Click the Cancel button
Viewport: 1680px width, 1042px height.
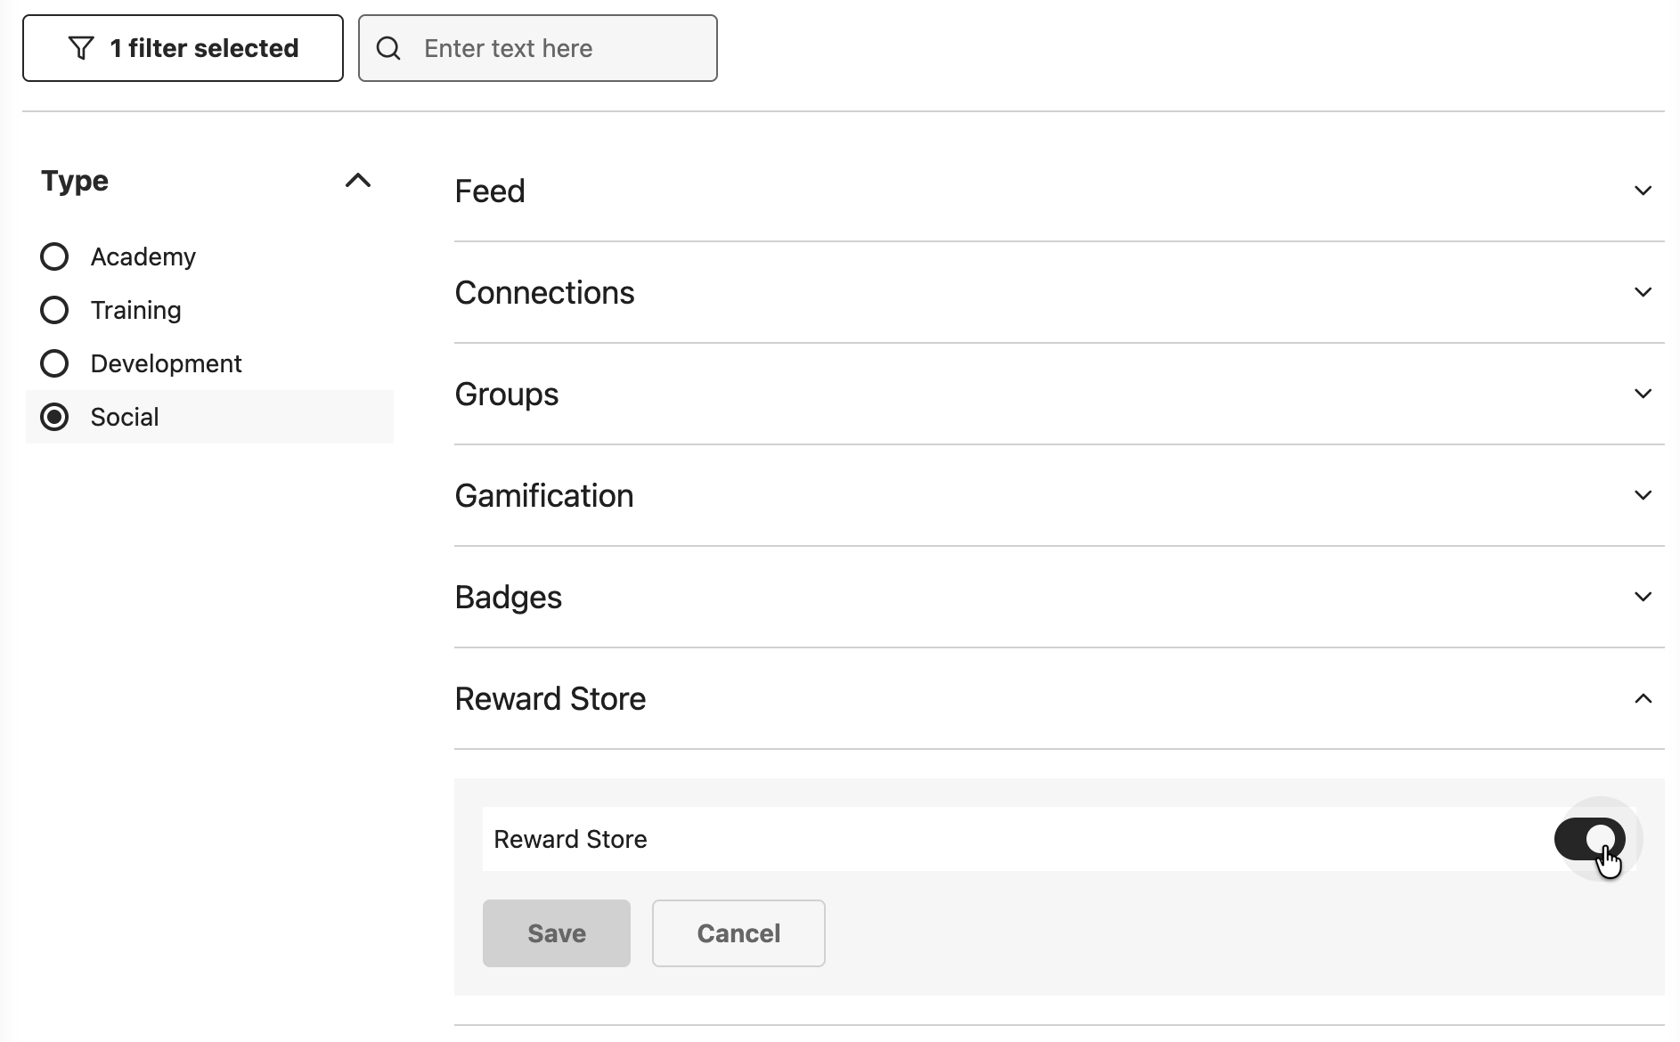[x=738, y=933]
